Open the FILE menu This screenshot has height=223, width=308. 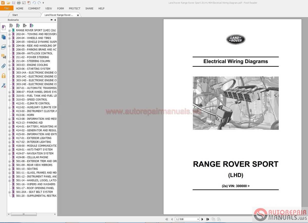pyautogui.click(x=7, y=8)
